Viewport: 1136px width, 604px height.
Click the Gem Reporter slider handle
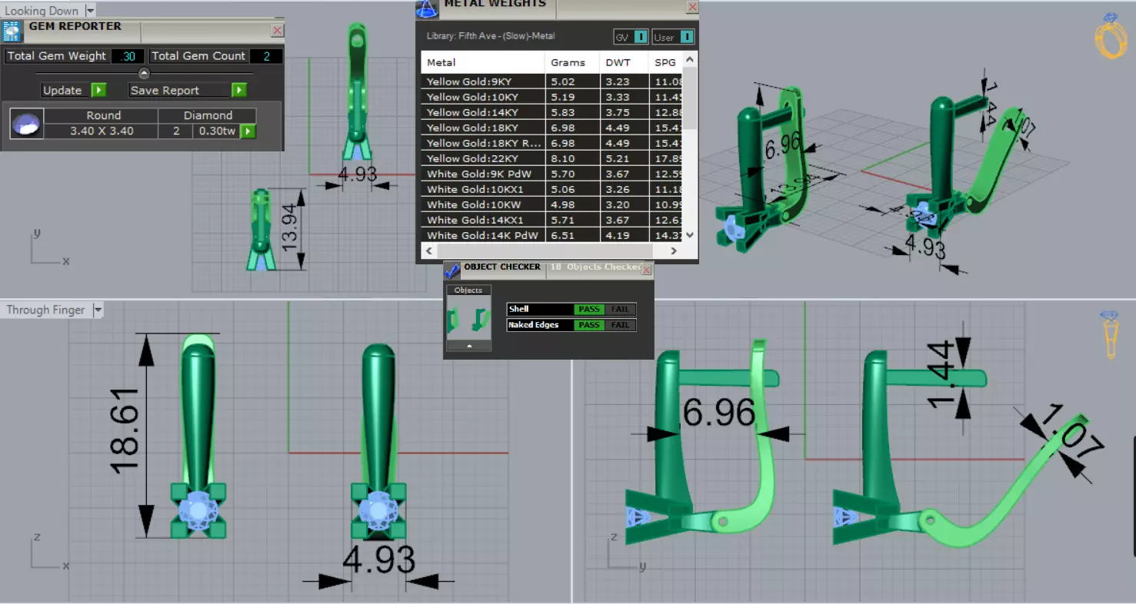tap(144, 73)
